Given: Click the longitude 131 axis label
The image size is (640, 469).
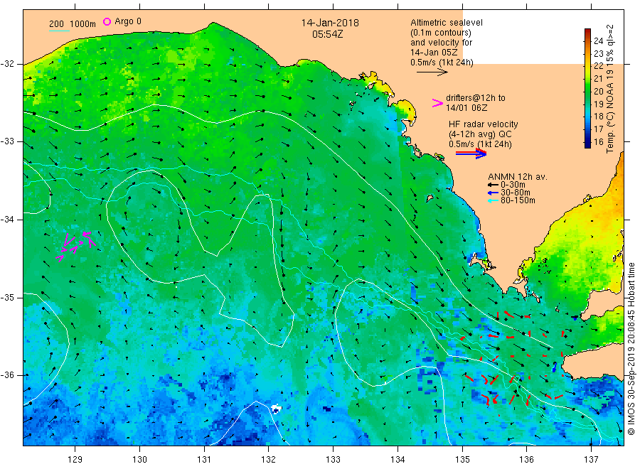Looking at the screenshot, I should pos(204,460).
